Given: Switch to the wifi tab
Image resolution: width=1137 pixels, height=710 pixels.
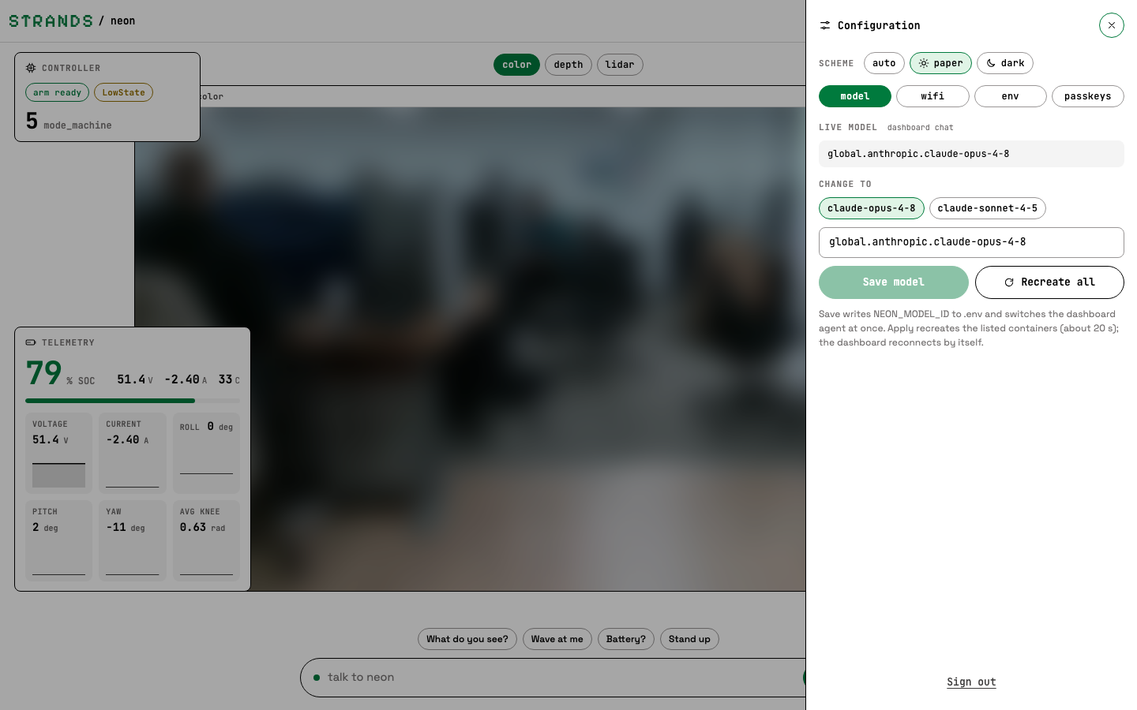Looking at the screenshot, I should (x=932, y=96).
